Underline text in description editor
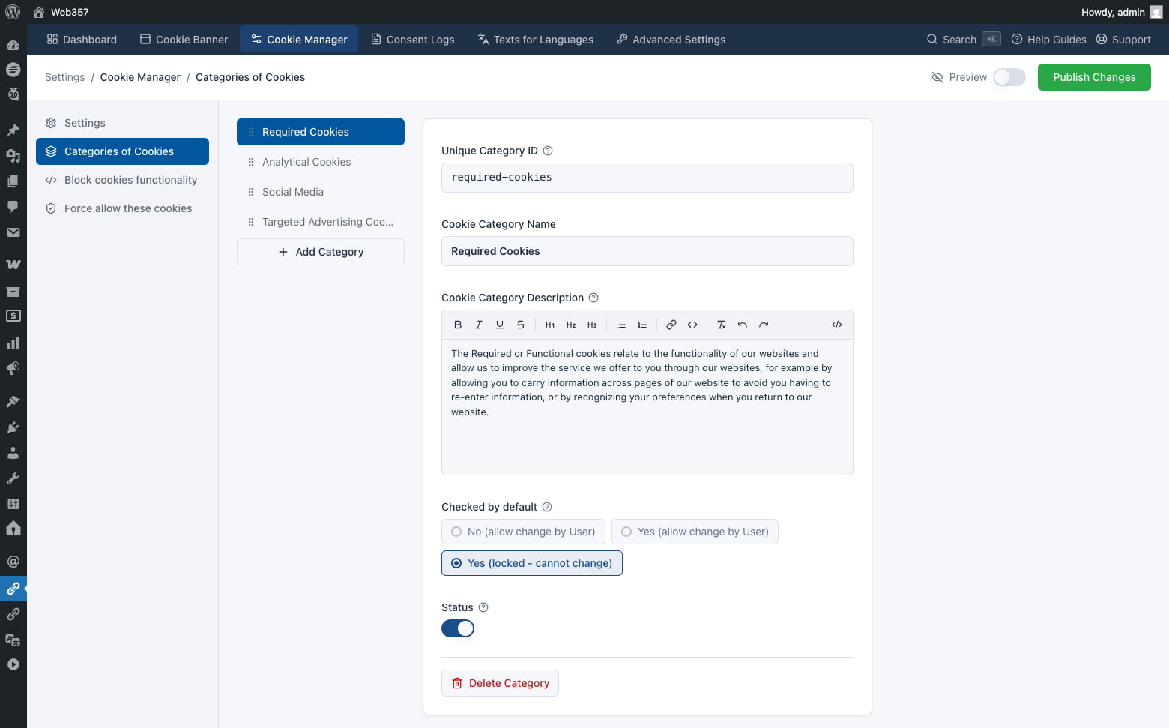This screenshot has height=728, width=1169. pos(500,325)
